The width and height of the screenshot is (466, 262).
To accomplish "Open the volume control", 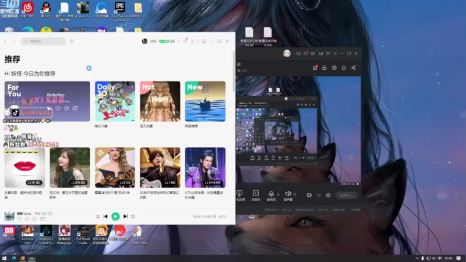I will point(133,217).
